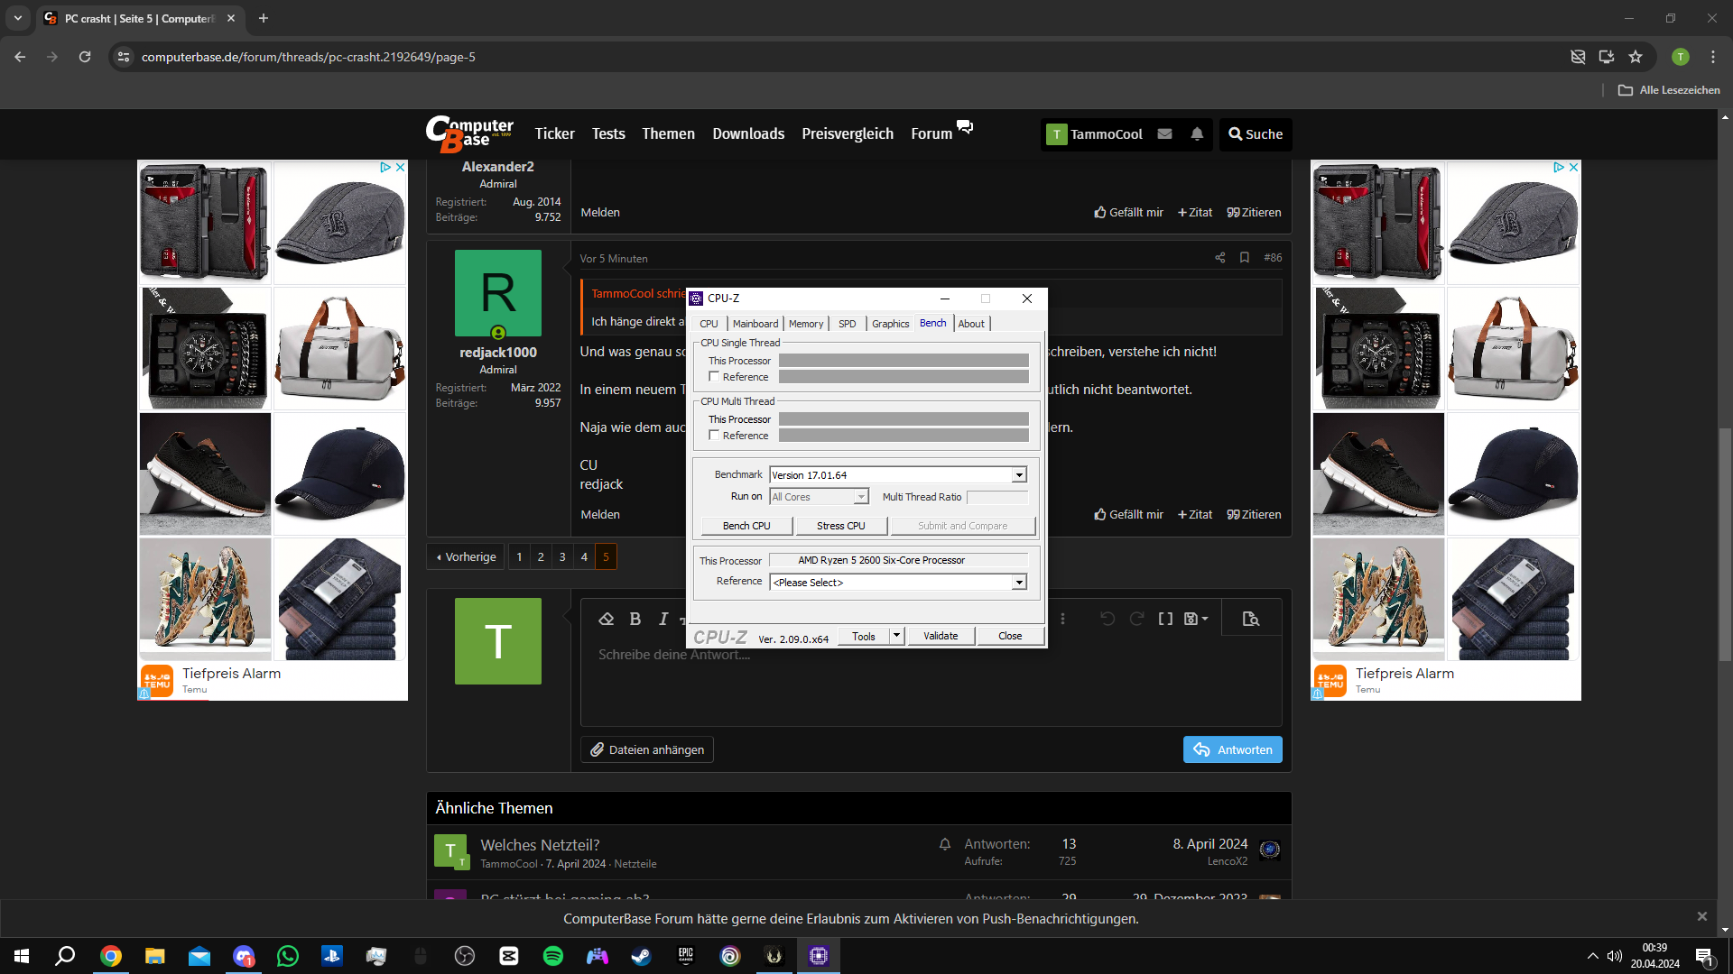
Task: Click the ComputerBase logo
Action: point(469,133)
